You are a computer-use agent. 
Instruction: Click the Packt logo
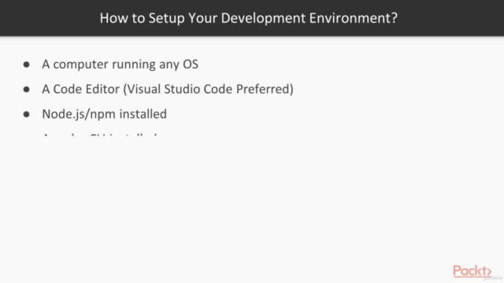[472, 271]
